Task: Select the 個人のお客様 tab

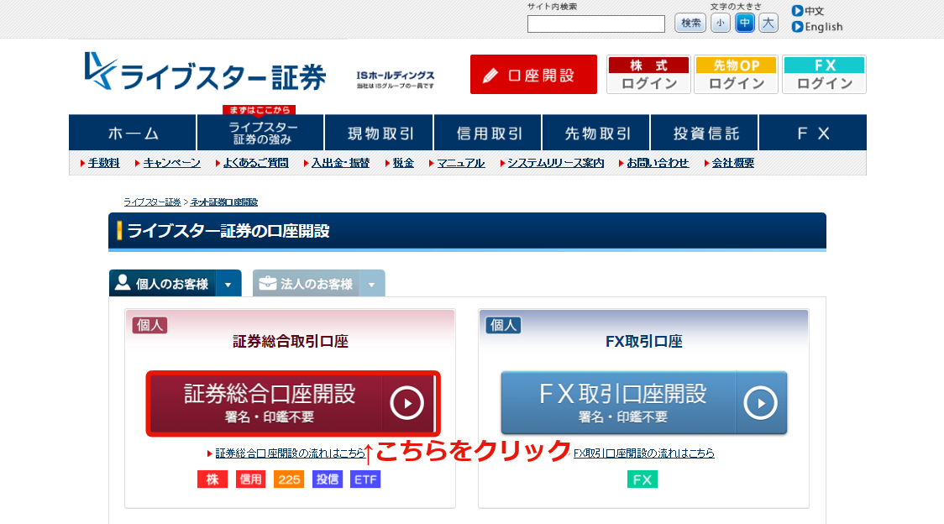Action: pyautogui.click(x=176, y=283)
